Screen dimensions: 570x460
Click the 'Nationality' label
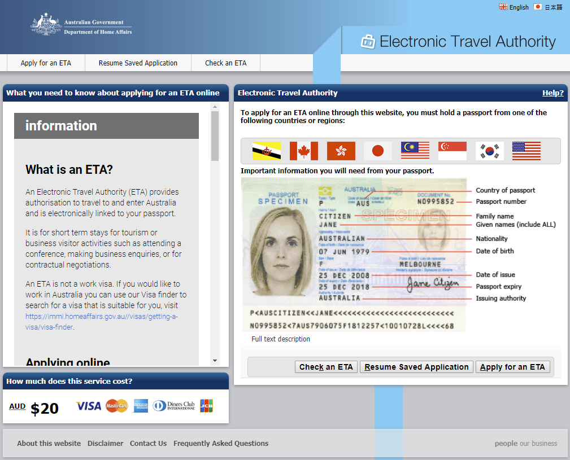pyautogui.click(x=491, y=239)
